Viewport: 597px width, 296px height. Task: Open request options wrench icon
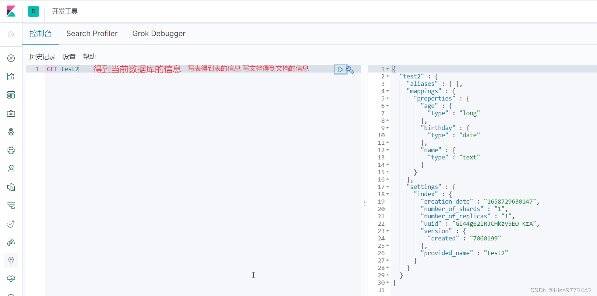pos(350,70)
